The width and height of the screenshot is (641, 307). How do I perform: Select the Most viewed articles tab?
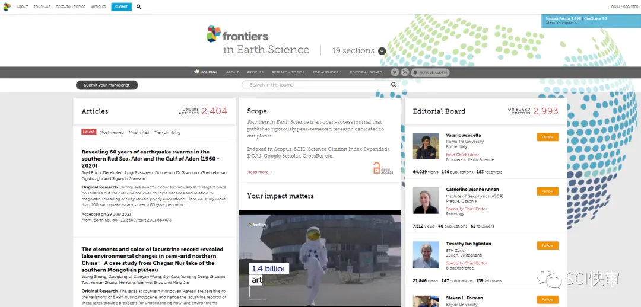tap(112, 132)
